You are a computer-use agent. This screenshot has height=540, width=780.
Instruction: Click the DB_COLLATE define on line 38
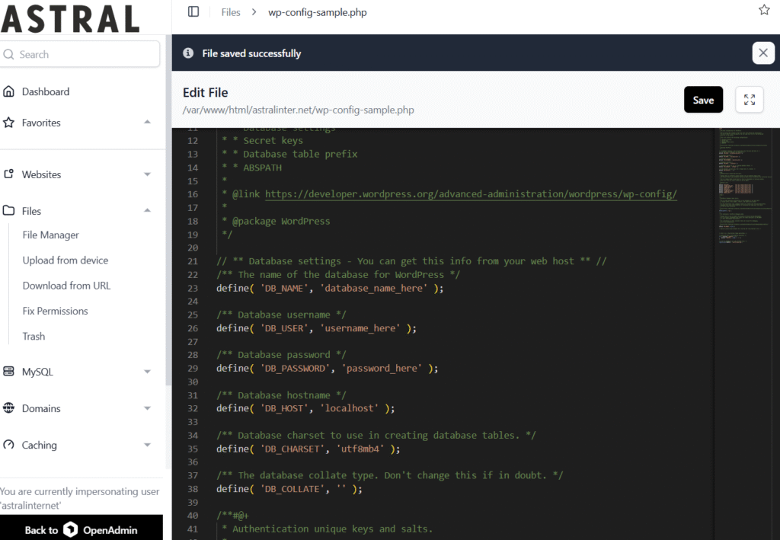[289, 489]
